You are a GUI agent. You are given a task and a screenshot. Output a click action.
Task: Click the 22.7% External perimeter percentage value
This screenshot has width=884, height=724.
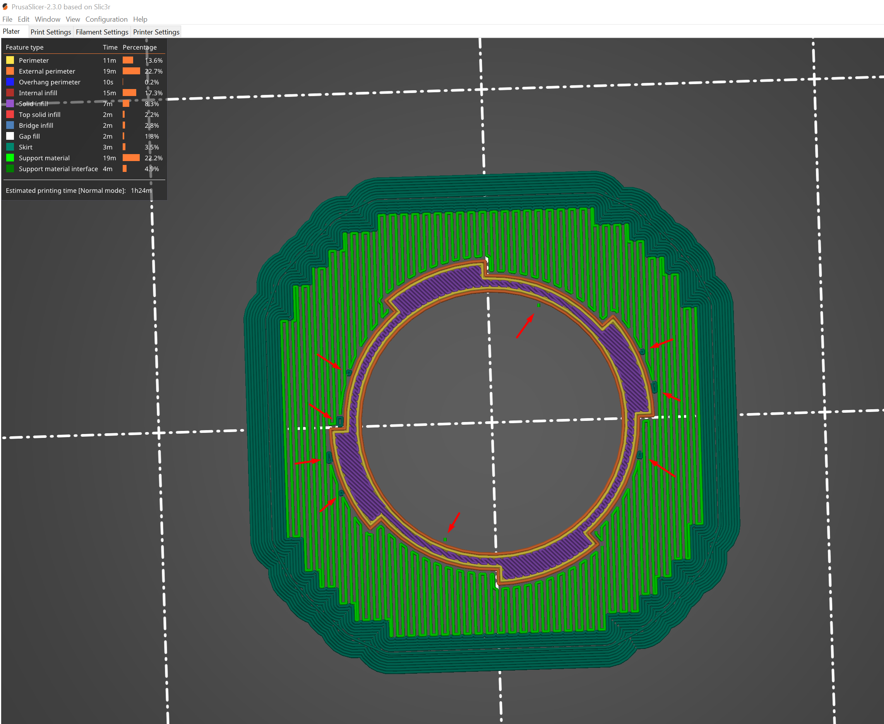[153, 71]
